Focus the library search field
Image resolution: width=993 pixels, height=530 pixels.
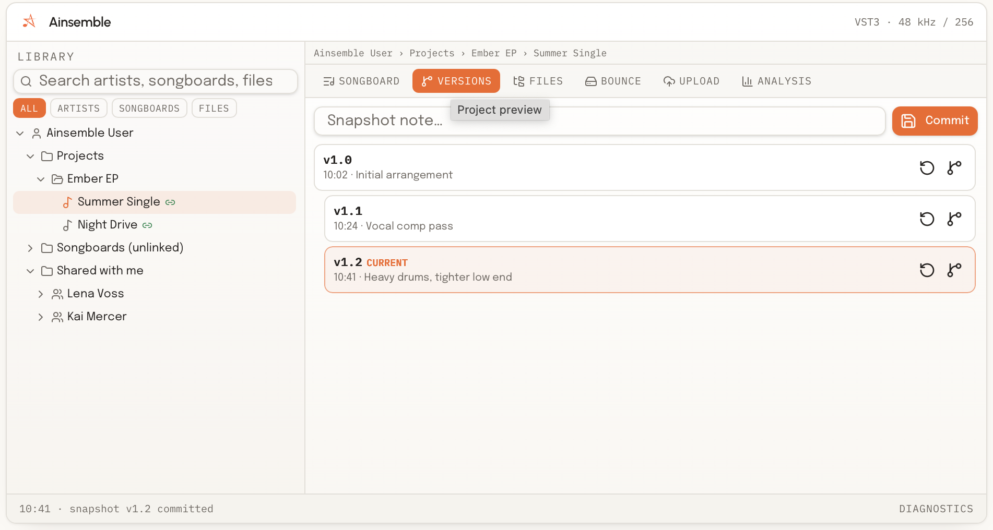coord(156,81)
